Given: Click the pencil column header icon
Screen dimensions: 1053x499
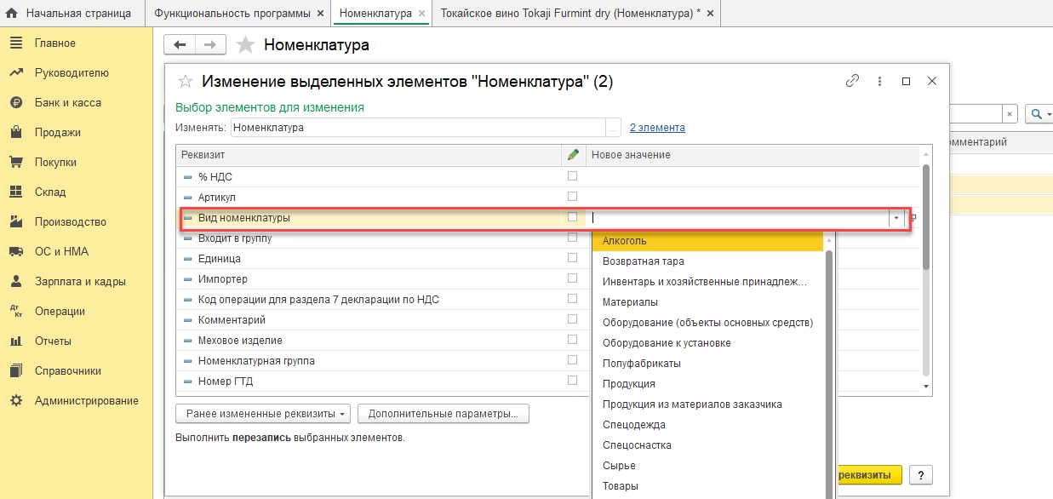Looking at the screenshot, I should (x=573, y=155).
